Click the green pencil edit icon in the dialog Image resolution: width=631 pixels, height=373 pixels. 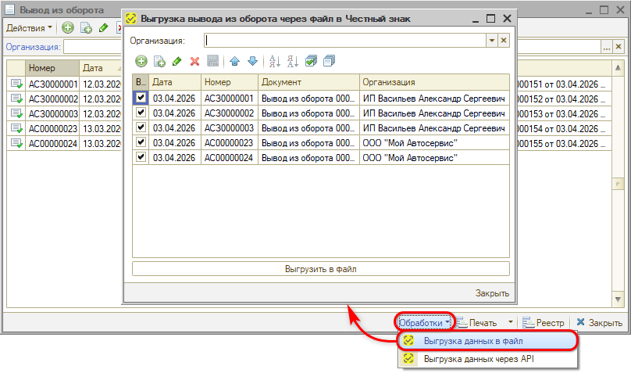pos(177,61)
